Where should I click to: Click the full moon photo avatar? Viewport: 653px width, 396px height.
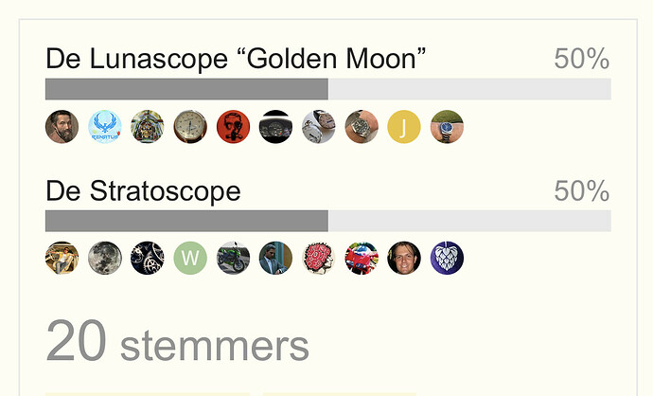105,258
